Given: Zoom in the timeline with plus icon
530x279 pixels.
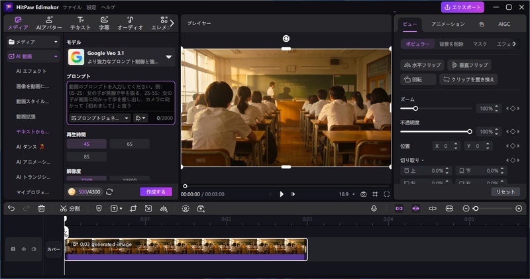Looking at the screenshot, I should click(519, 209).
